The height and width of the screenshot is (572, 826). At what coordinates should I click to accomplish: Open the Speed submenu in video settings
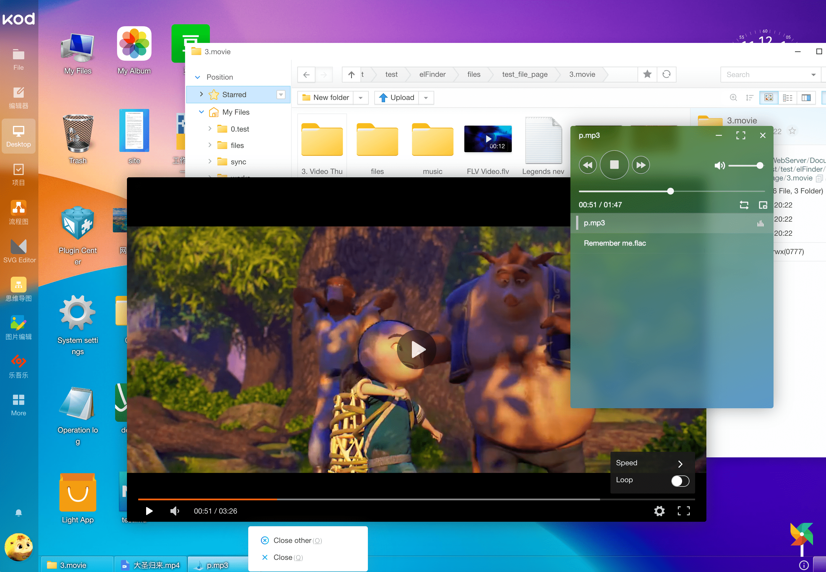pyautogui.click(x=652, y=463)
